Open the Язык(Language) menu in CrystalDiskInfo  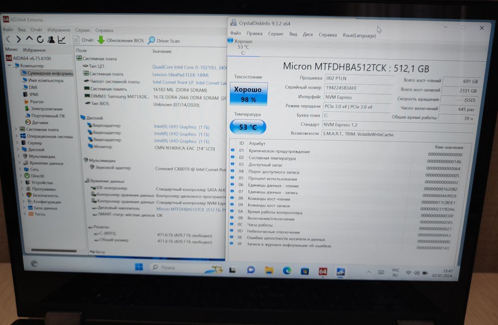tap(359, 35)
